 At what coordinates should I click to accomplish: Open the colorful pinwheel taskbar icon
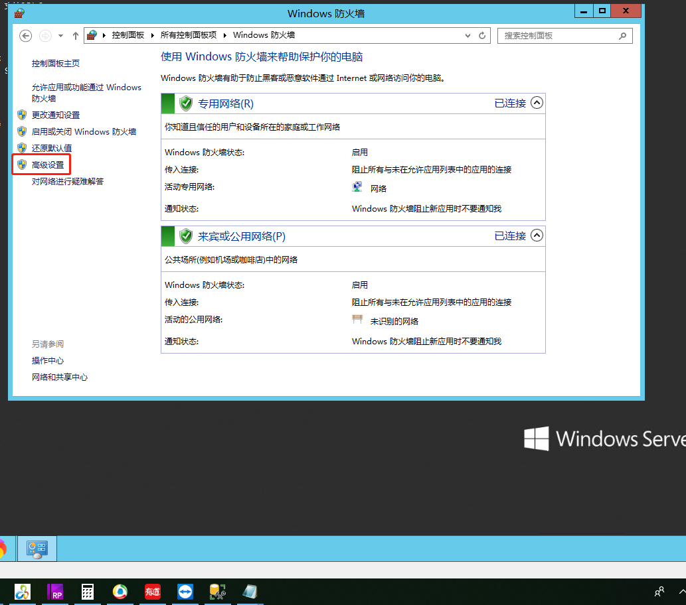coord(23,592)
